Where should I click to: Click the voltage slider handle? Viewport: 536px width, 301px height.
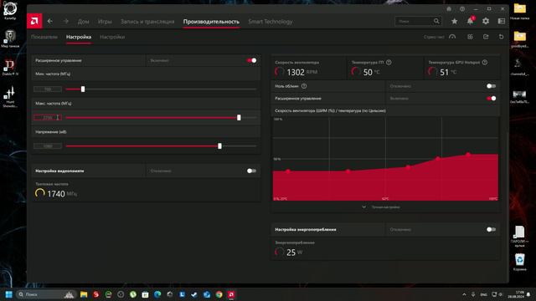point(219,146)
